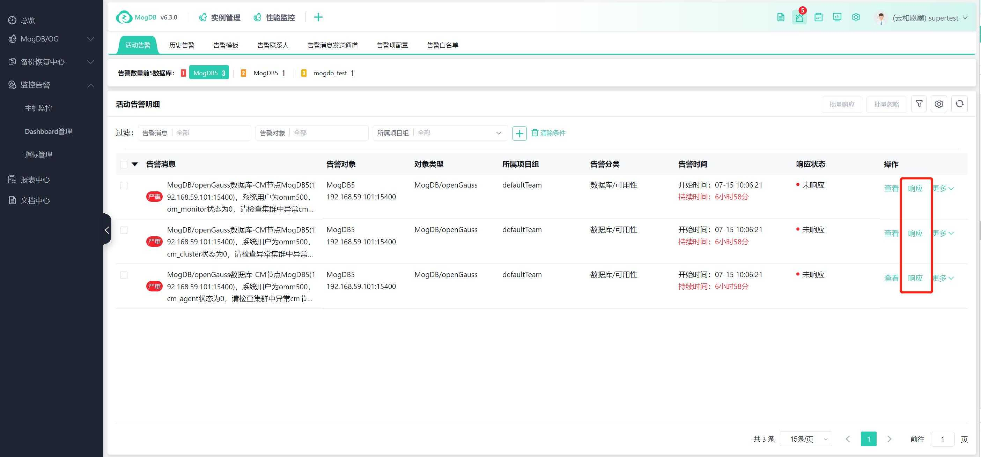Switch to 告警联系人 tab
The height and width of the screenshot is (457, 981).
pyautogui.click(x=273, y=45)
